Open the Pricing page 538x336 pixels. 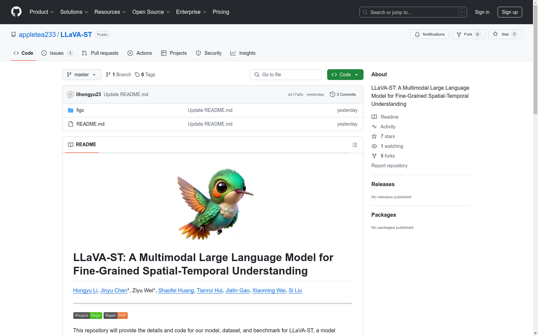221,12
